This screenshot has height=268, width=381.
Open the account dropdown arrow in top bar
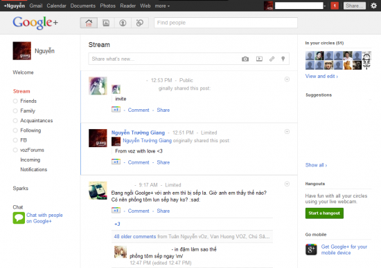(x=325, y=6)
